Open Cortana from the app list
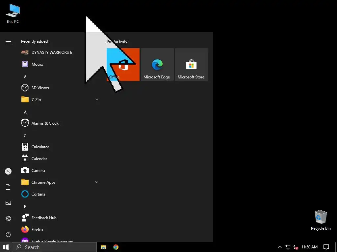The image size is (337, 252). [x=60, y=194]
